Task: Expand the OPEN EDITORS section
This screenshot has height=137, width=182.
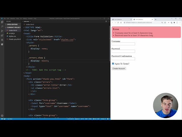Action: (x=12, y=25)
